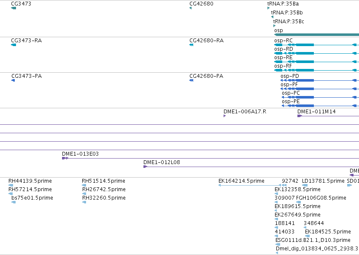359x255 pixels.
Task: Click the bs75e01.5prime EST label
Action: point(32,198)
